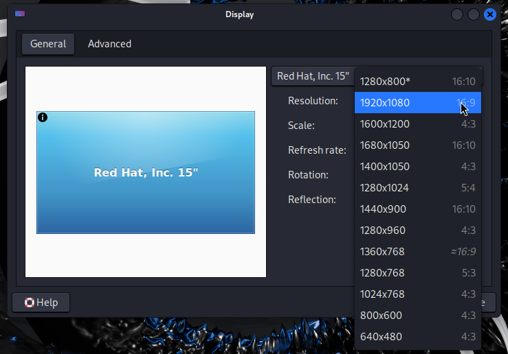Maximize the Display window
The height and width of the screenshot is (354, 508).
[474, 14]
